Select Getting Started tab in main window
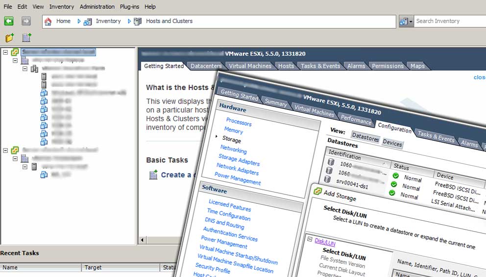Screen dimensions: 486x277 164,66
